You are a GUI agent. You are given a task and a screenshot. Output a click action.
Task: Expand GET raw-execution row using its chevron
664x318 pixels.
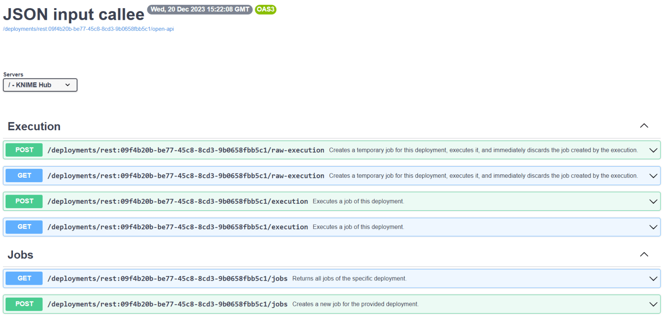pyautogui.click(x=653, y=176)
